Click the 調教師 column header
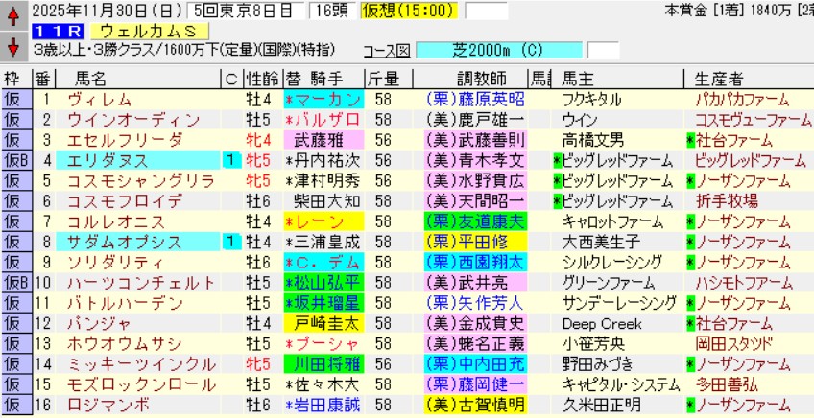Viewport: 814px width, 418px height. point(474,79)
